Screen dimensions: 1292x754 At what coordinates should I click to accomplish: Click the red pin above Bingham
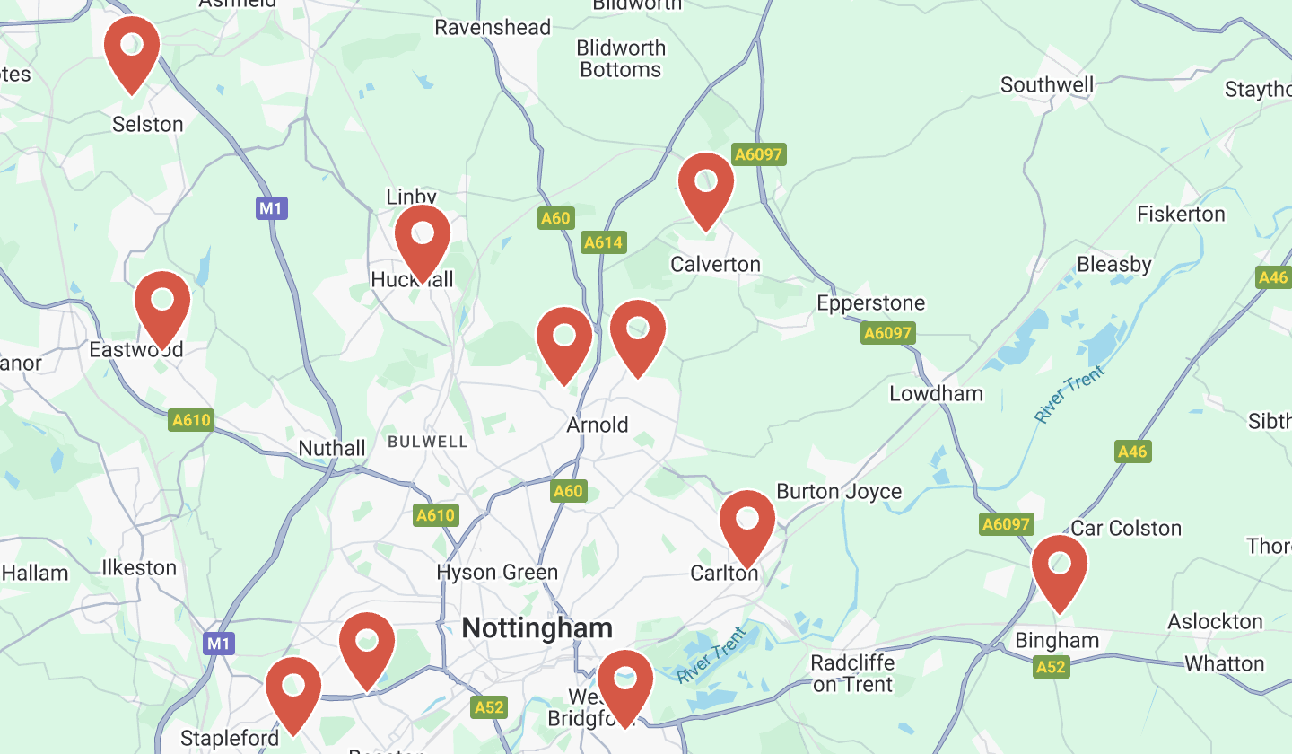(x=1060, y=574)
